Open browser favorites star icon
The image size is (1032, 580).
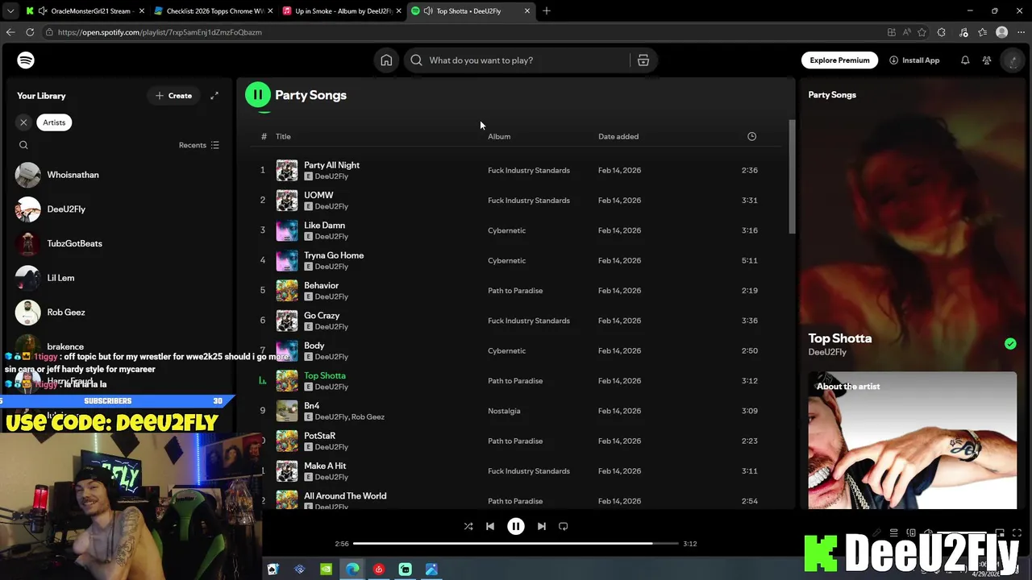922,32
